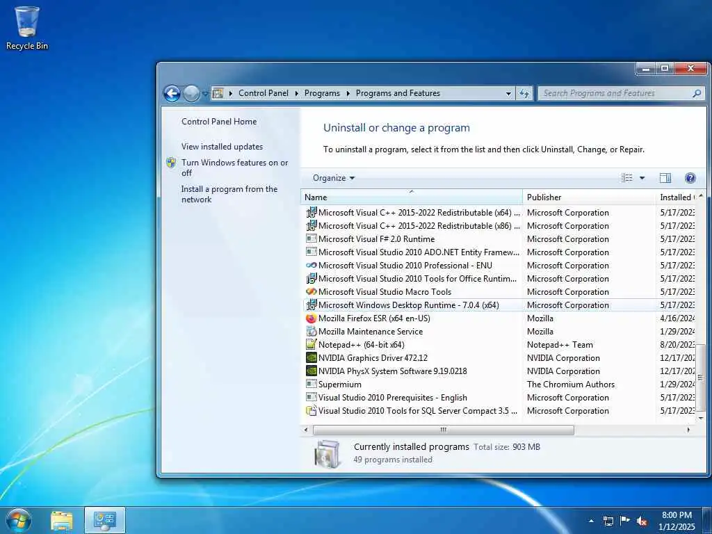
Task: Open Control Panel Home link
Action: click(x=219, y=122)
